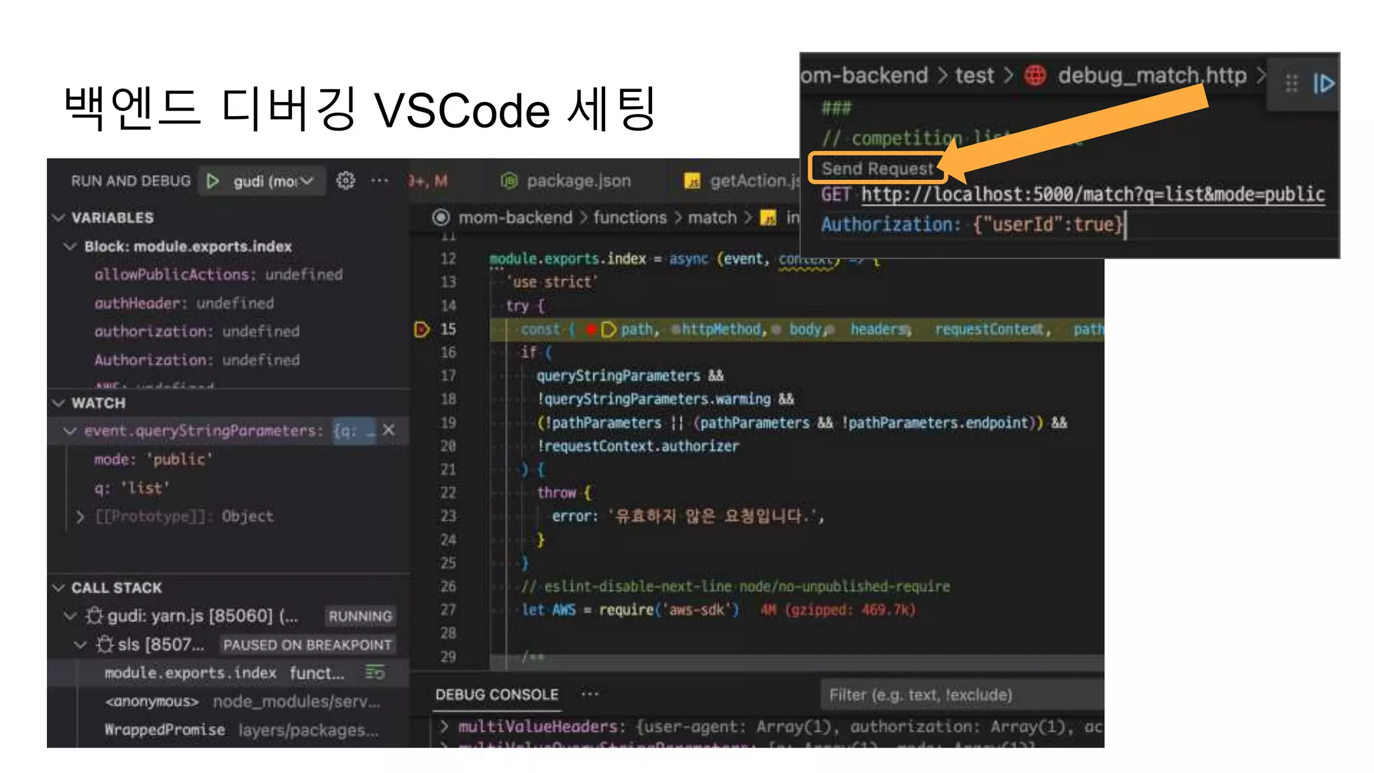The image size is (1374, 773).
Task: Click allowPublicActions: undefined variable
Action: 219,274
